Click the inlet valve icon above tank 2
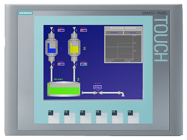Image resolution: width=187 pixels, height=140 pixels. click(74, 30)
